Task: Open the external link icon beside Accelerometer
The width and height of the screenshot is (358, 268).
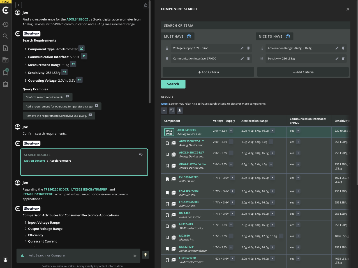Action: 82,48
